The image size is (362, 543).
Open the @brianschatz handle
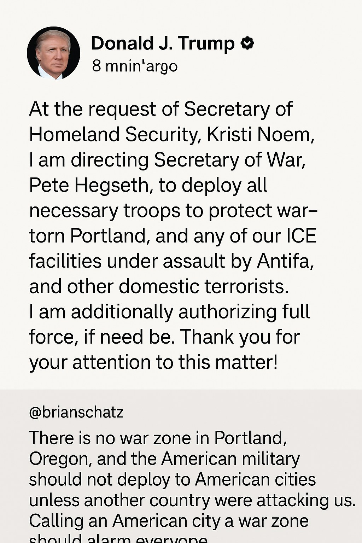pos(76,412)
